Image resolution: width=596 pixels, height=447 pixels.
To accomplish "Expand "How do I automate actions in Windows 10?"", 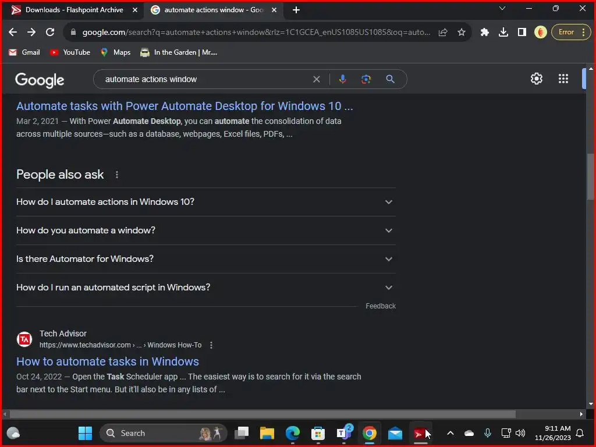I will (x=205, y=202).
